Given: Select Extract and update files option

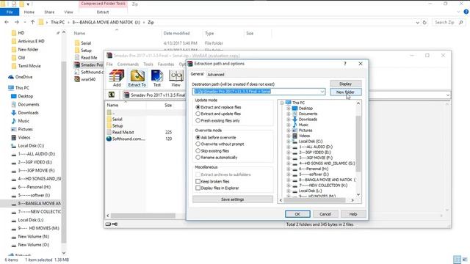Looking at the screenshot, I should [x=198, y=114].
